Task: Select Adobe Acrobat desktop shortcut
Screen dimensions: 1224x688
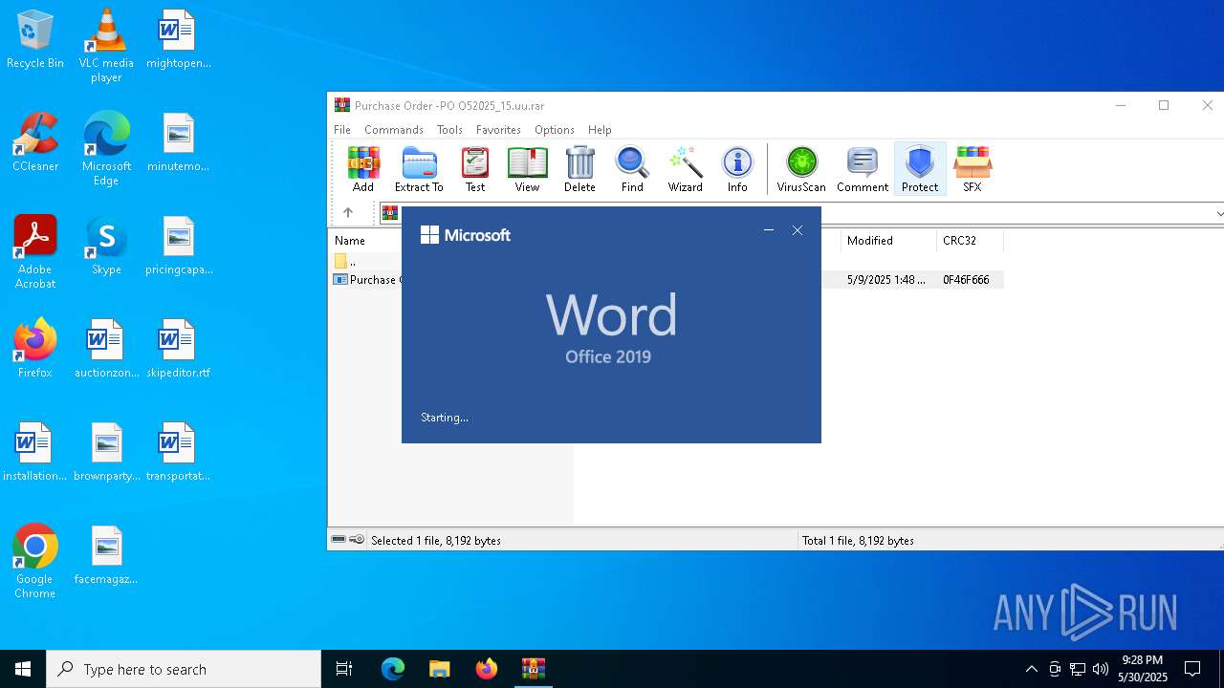Action: click(35, 252)
